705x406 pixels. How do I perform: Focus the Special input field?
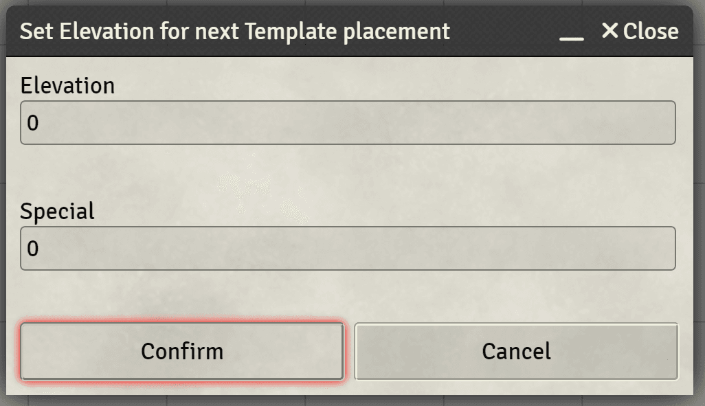(348, 248)
